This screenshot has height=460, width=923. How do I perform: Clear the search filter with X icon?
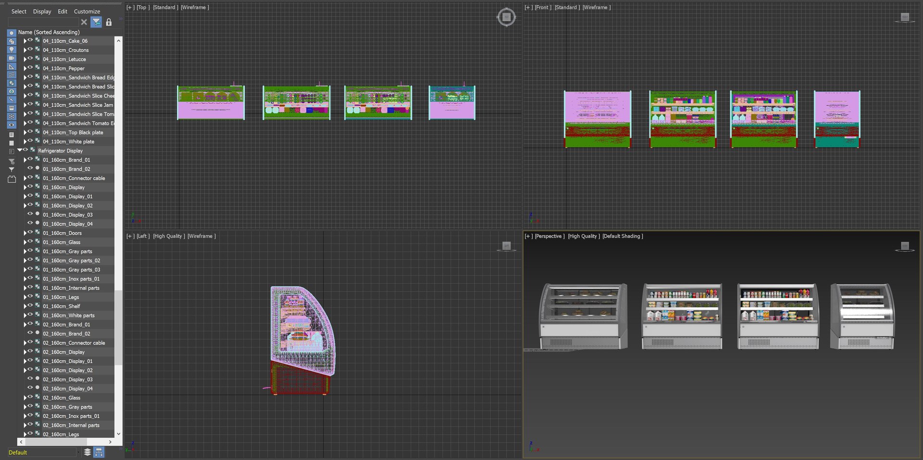[84, 22]
